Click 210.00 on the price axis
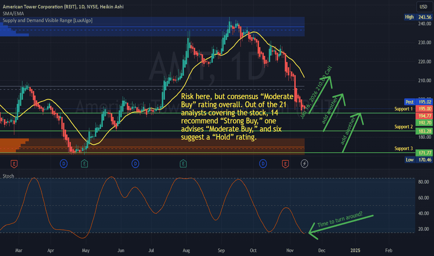 pyautogui.click(x=425, y=81)
